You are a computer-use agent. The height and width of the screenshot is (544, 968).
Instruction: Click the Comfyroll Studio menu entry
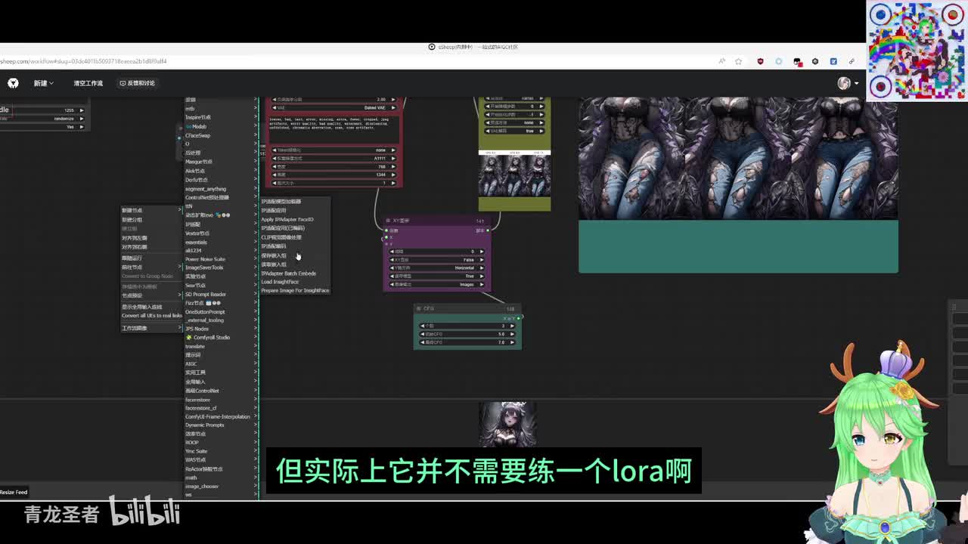click(211, 338)
